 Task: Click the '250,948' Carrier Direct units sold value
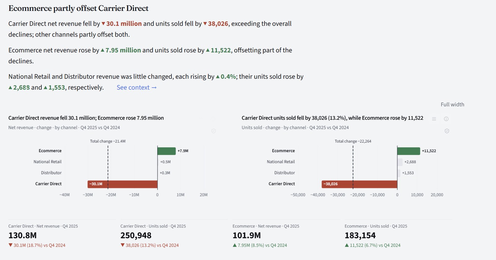tap(136, 236)
